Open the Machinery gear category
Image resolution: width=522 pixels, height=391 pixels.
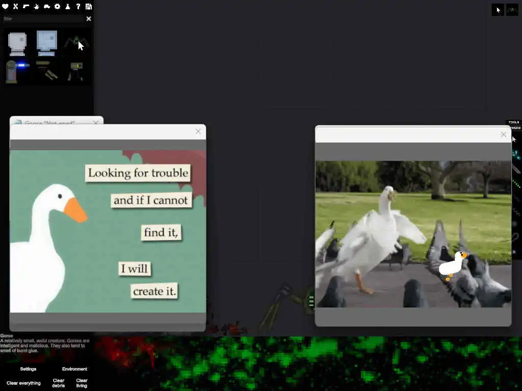[57, 6]
